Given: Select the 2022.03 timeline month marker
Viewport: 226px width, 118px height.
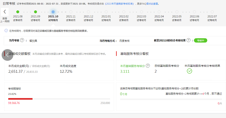Looking at the screenshot, I should pyautogui.click(x=141, y=12).
